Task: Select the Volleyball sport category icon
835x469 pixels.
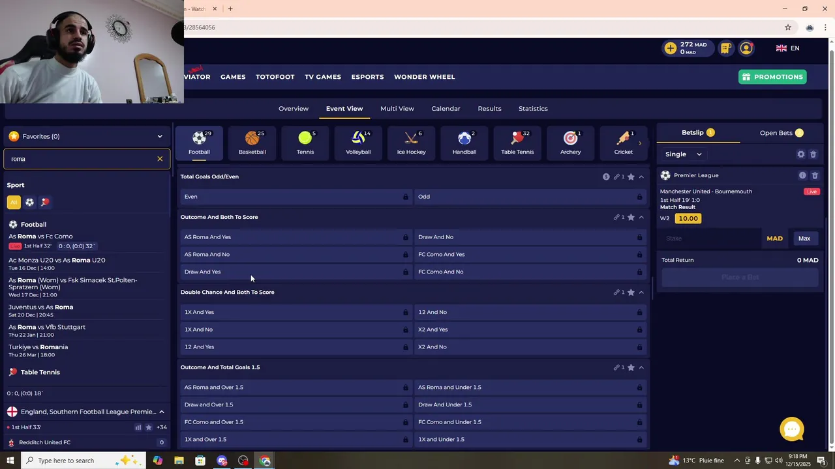Action: pyautogui.click(x=358, y=143)
